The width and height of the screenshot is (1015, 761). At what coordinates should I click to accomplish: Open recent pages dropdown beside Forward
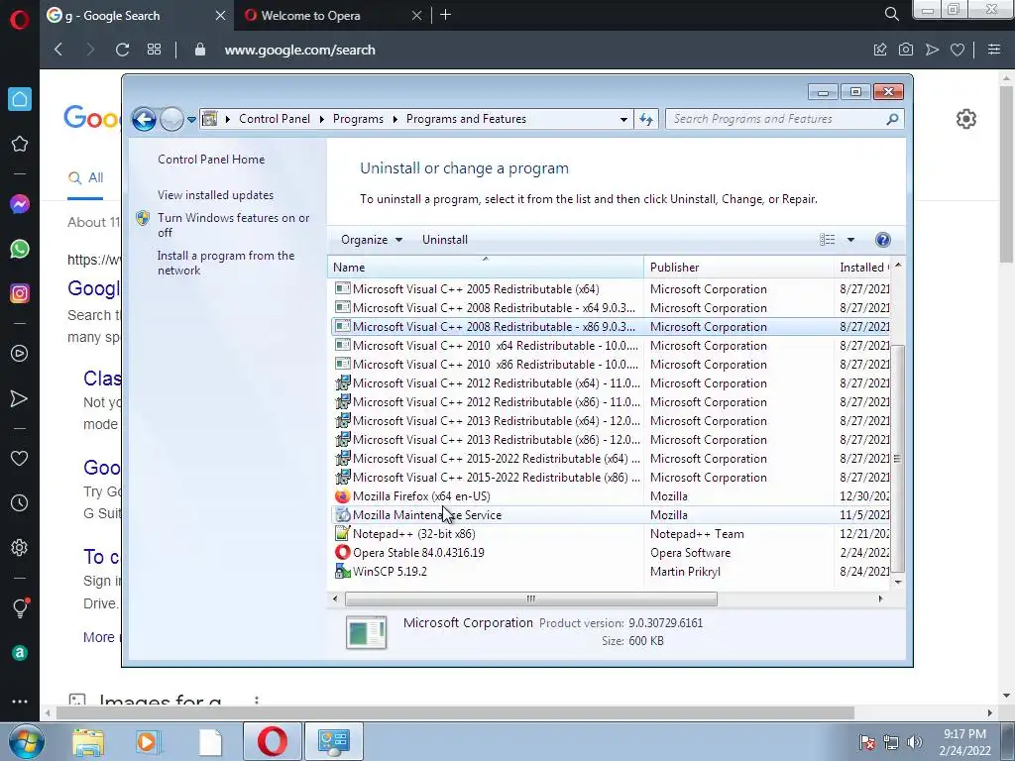[191, 120]
